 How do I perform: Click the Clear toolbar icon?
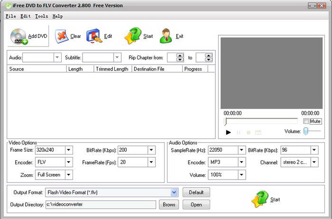(62, 36)
